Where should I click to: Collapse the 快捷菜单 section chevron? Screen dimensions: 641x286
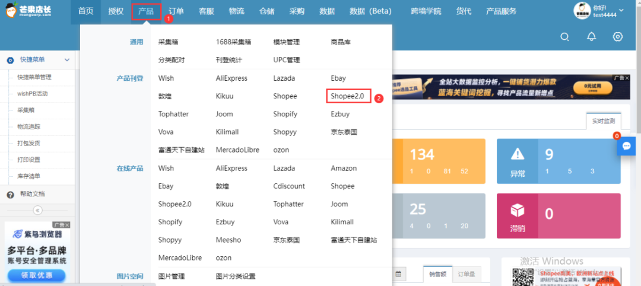click(66, 60)
